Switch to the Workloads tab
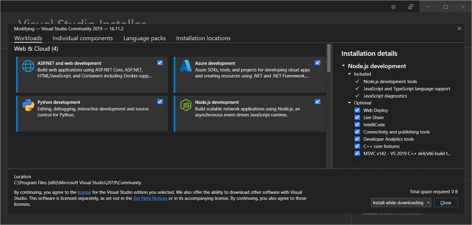Screen dimensions: 472x225 (28, 38)
